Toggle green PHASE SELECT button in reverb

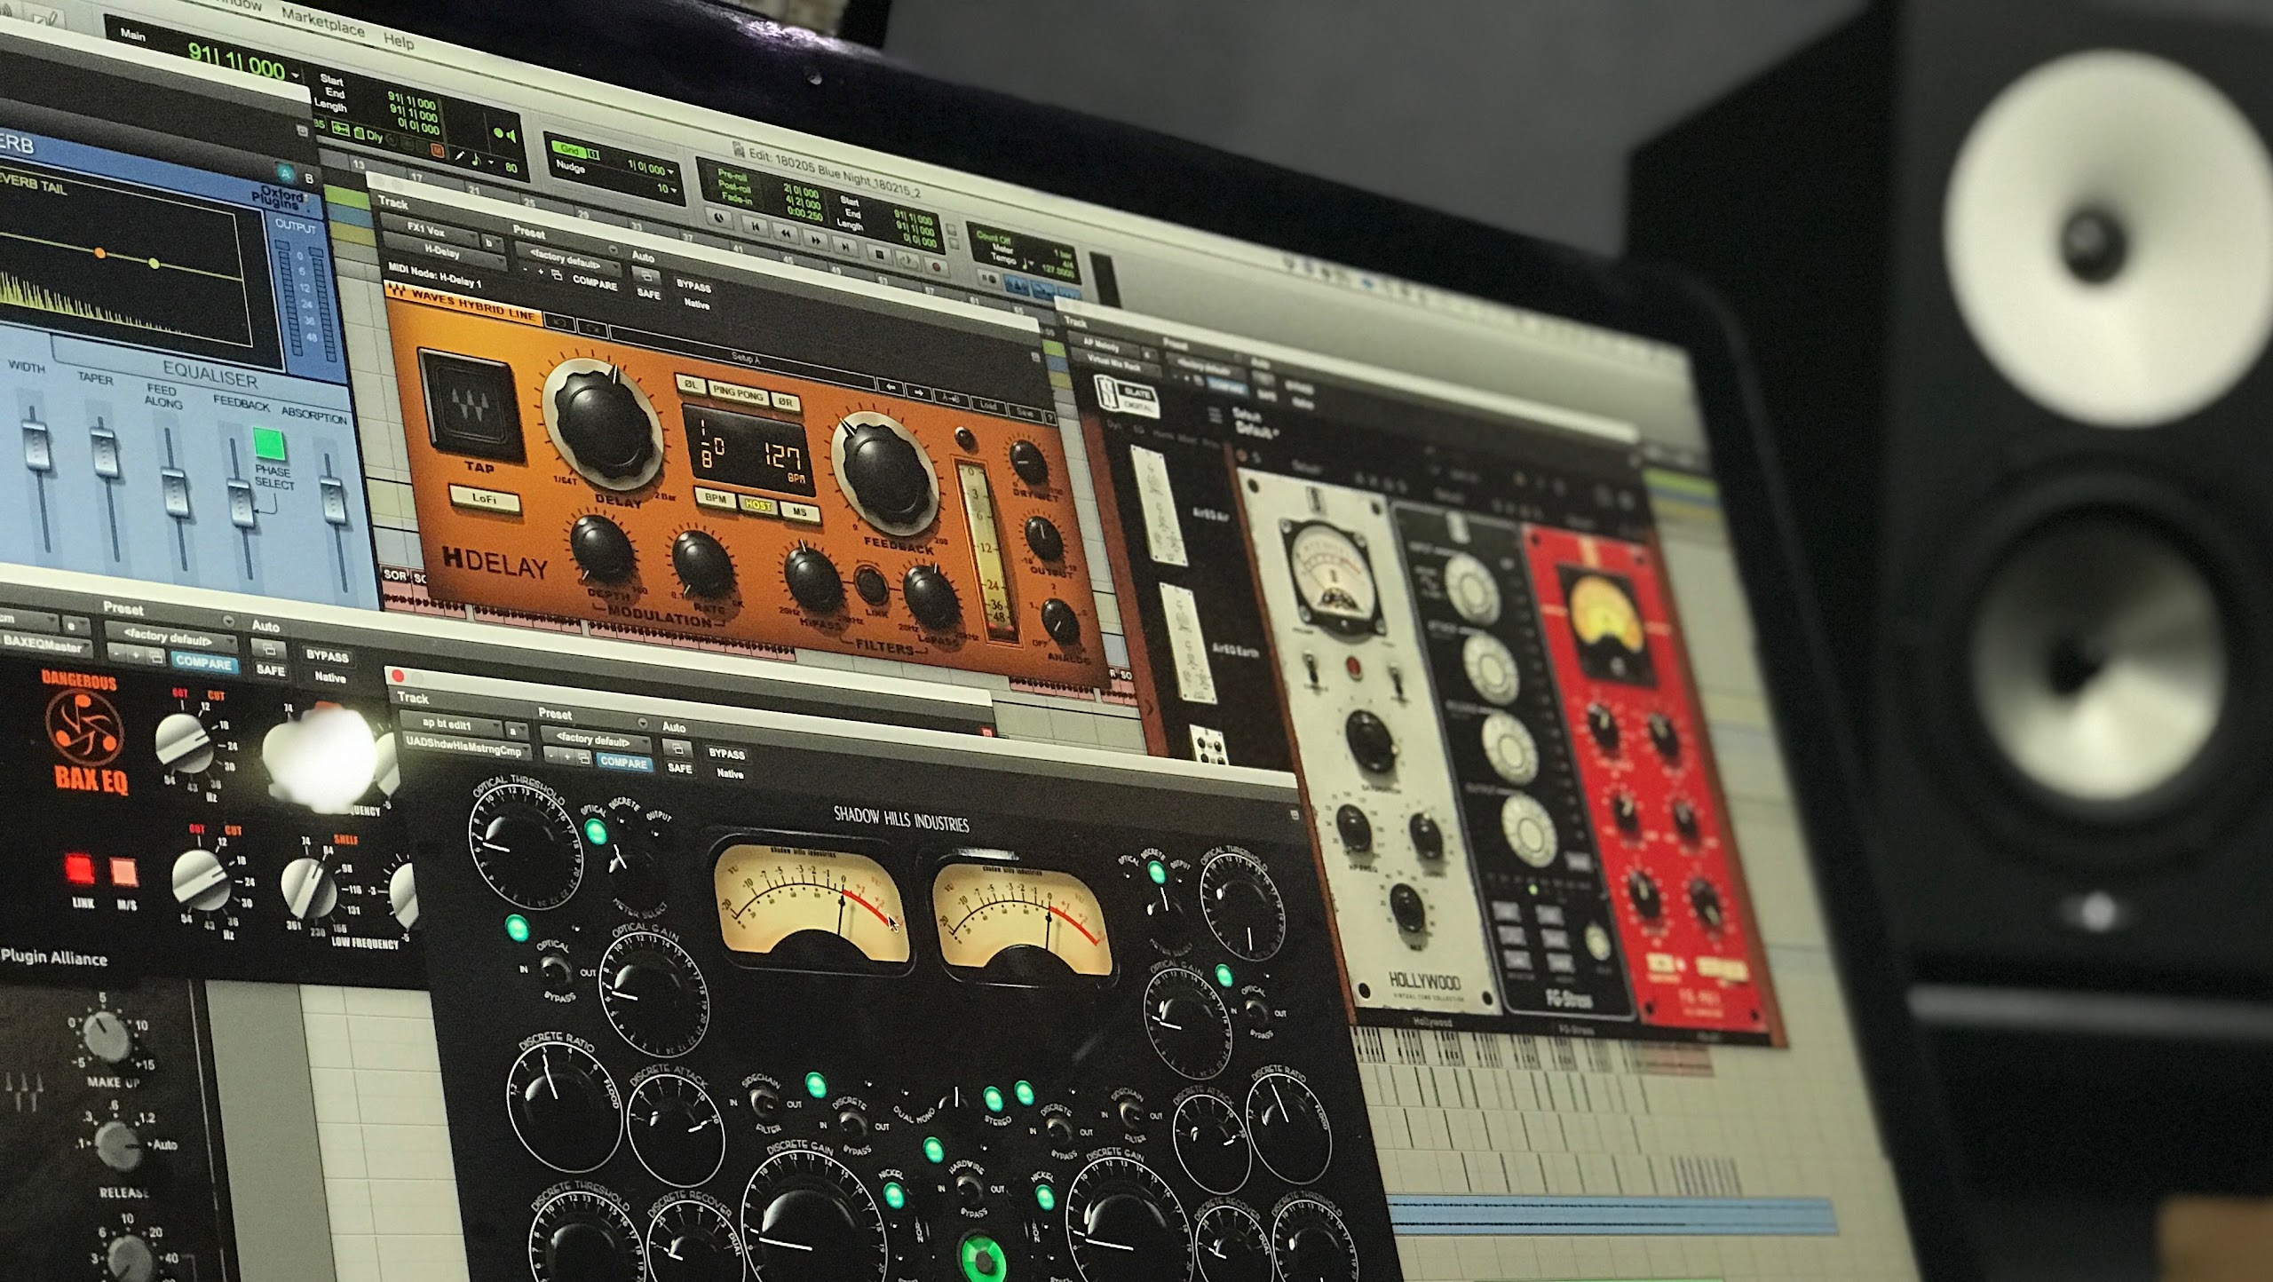pos(269,442)
